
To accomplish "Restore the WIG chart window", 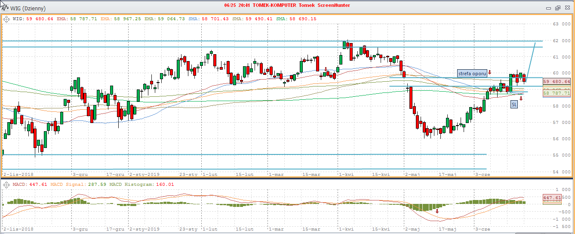I will pos(558,8).
